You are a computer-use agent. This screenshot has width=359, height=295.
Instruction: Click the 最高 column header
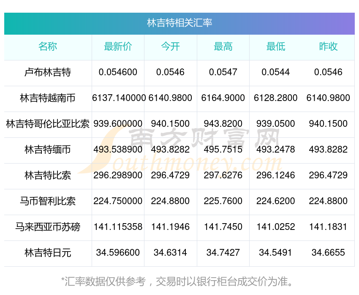click(x=223, y=47)
